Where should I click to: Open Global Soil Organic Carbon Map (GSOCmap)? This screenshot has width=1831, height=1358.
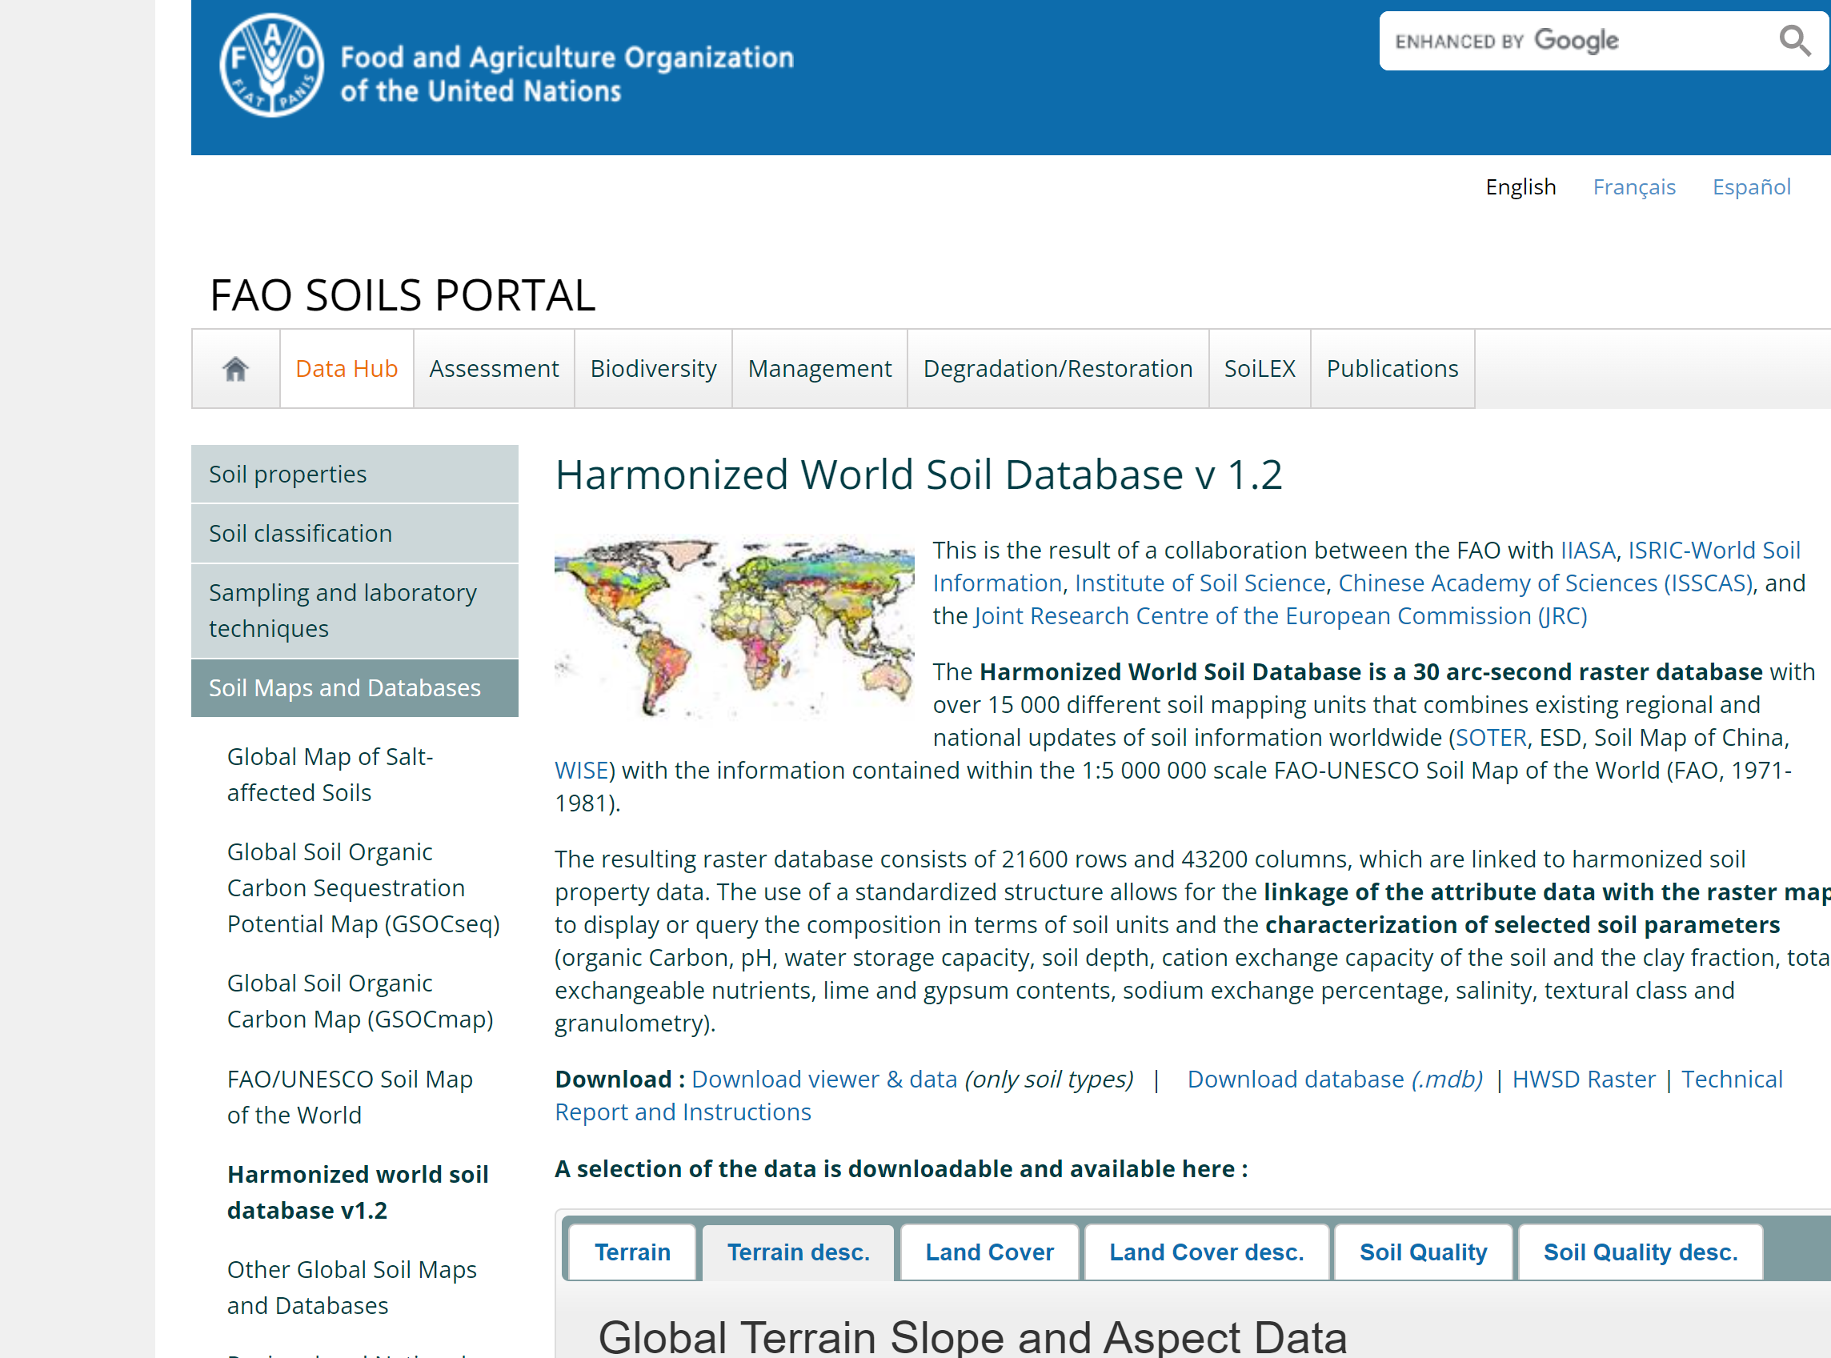(360, 1001)
